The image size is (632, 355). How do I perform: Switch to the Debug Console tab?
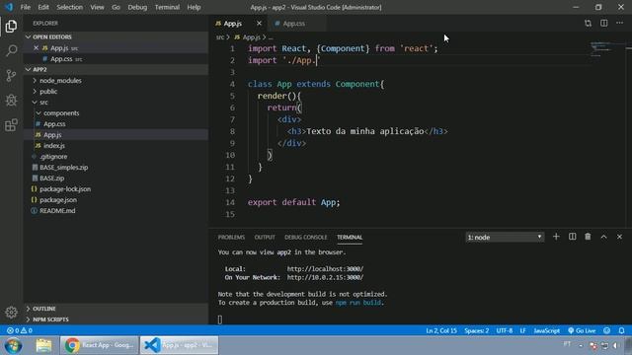(x=305, y=237)
